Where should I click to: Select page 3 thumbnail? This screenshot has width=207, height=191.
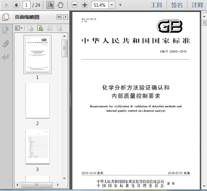pyautogui.click(x=37, y=146)
